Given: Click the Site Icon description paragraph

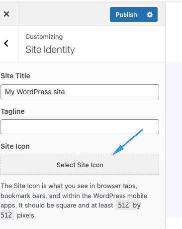Looking at the screenshot, I should coord(74,201).
